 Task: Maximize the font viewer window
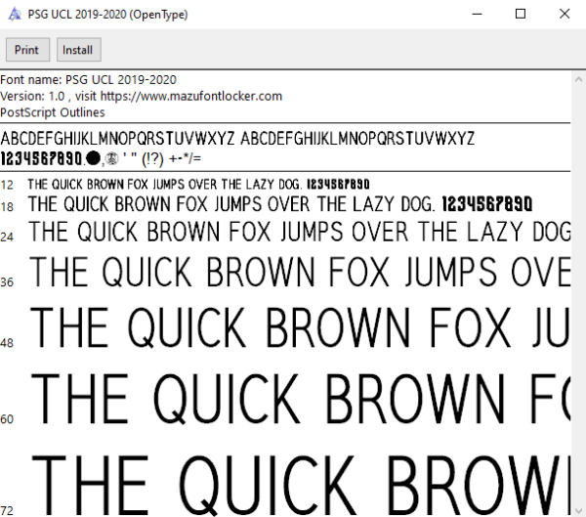(521, 15)
